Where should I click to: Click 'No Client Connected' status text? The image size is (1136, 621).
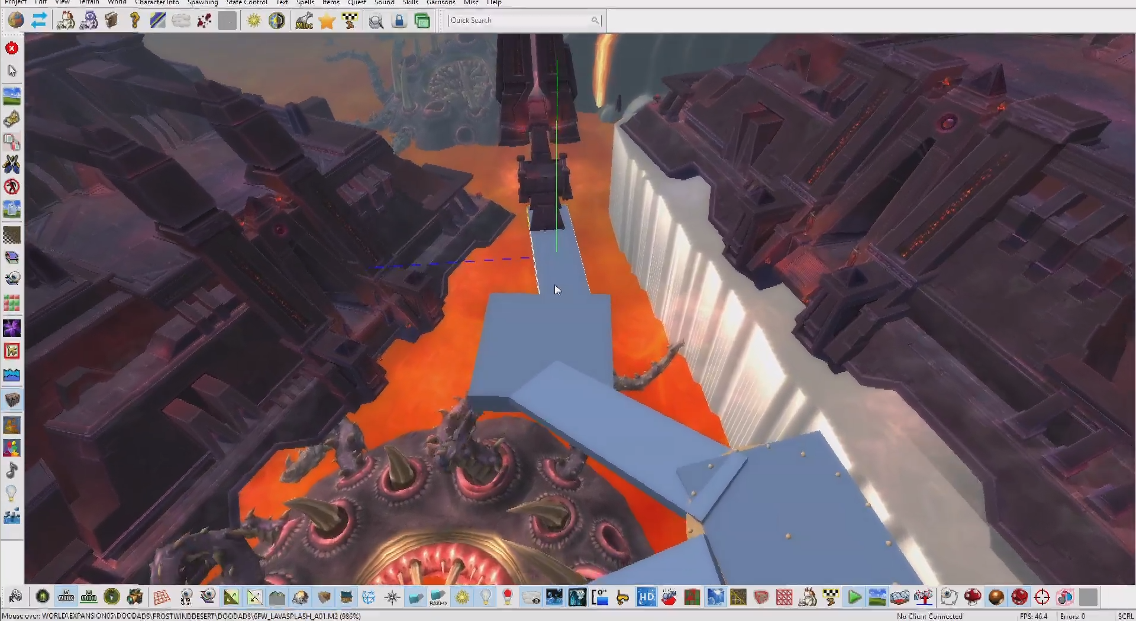pos(930,616)
